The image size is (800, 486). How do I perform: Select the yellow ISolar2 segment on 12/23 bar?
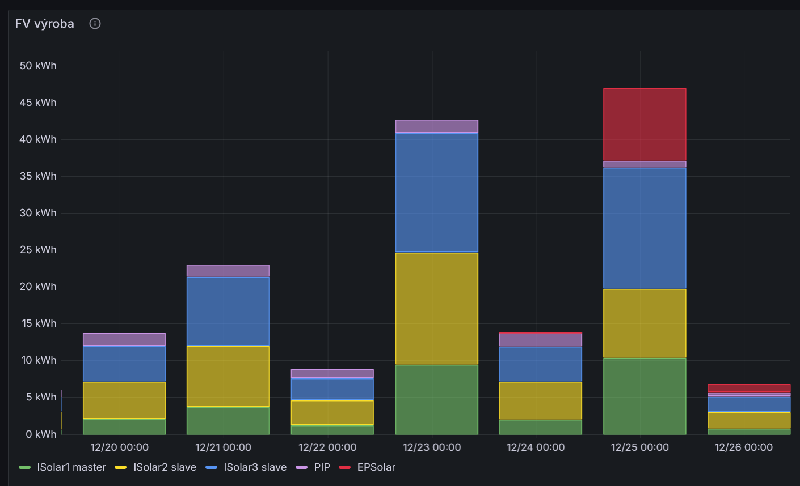pyautogui.click(x=436, y=308)
